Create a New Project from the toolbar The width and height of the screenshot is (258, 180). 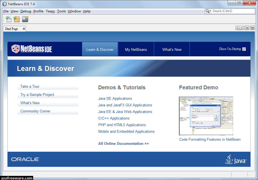pos(17,19)
